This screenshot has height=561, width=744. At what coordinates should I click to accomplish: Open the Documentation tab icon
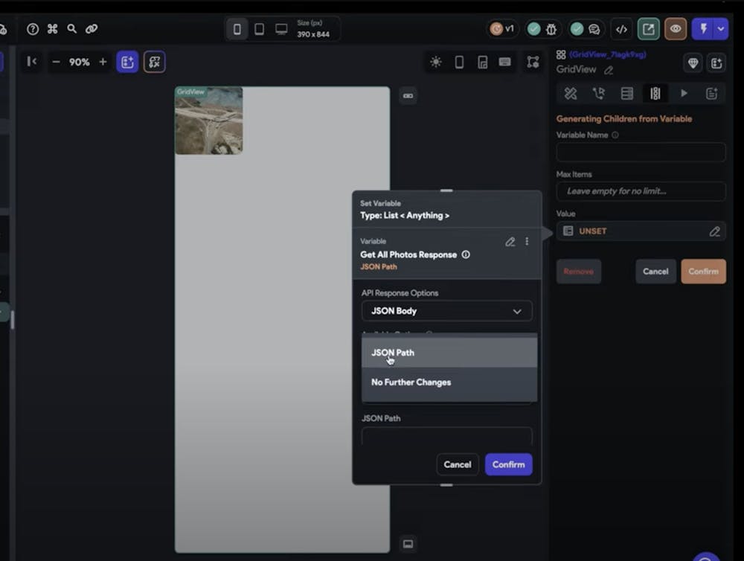click(x=712, y=94)
